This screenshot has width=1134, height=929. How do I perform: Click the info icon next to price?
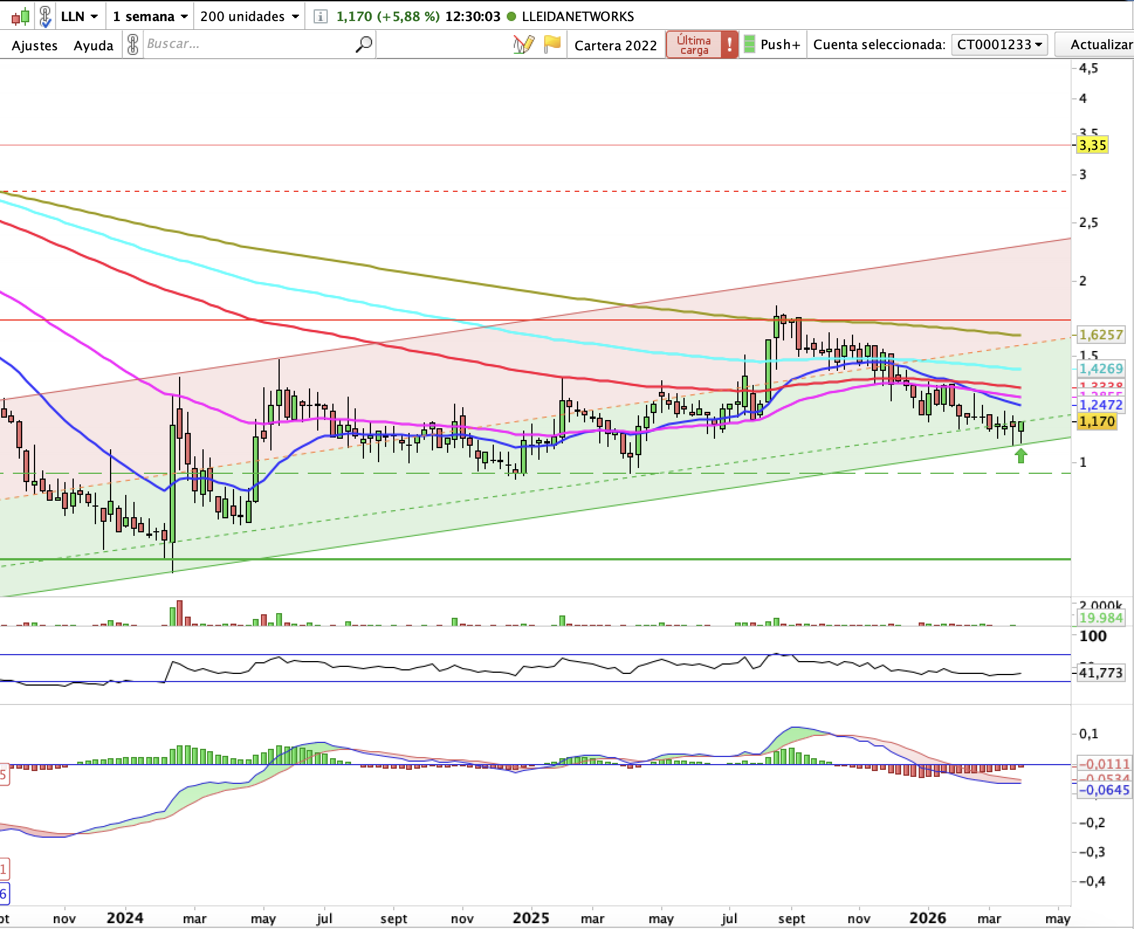pos(320,16)
